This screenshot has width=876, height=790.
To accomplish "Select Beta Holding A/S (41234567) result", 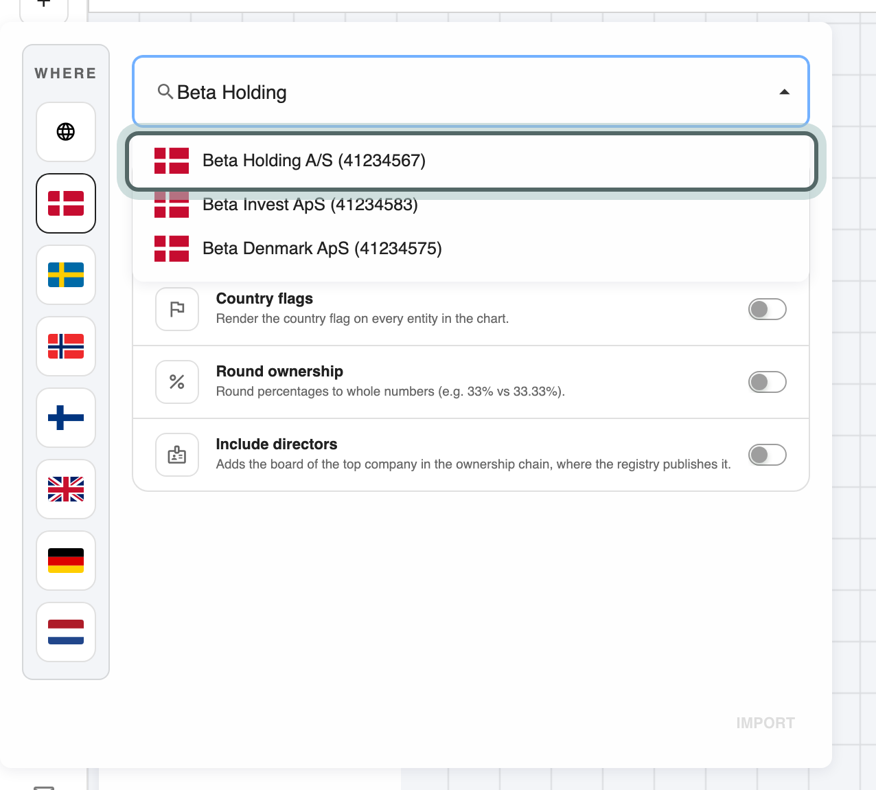I will pos(471,161).
